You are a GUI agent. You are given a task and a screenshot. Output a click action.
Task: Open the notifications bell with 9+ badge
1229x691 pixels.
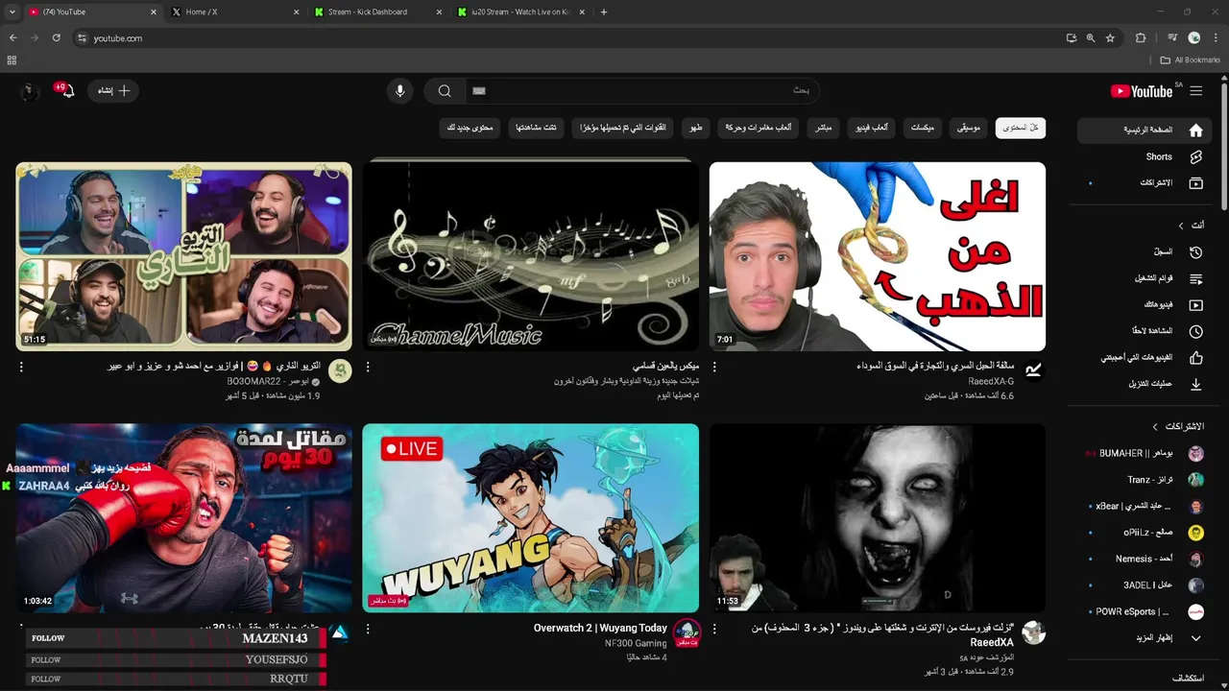coord(66,91)
